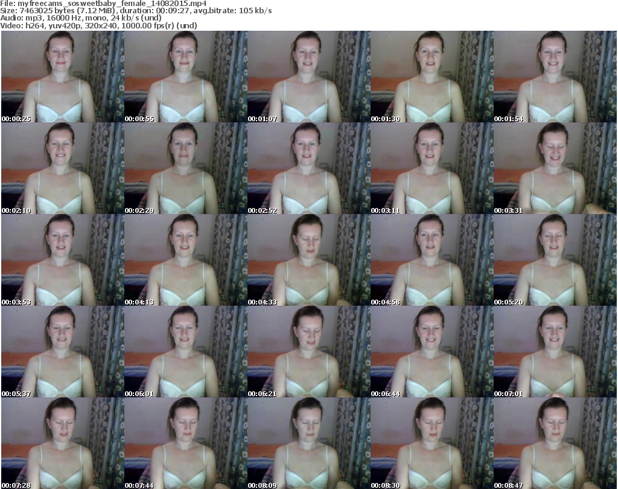Pick the frame timestamped 00:05:20

point(555,260)
